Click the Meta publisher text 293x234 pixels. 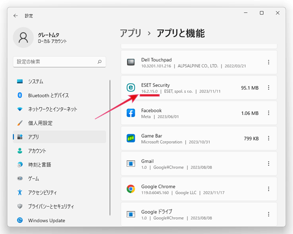[146, 117]
